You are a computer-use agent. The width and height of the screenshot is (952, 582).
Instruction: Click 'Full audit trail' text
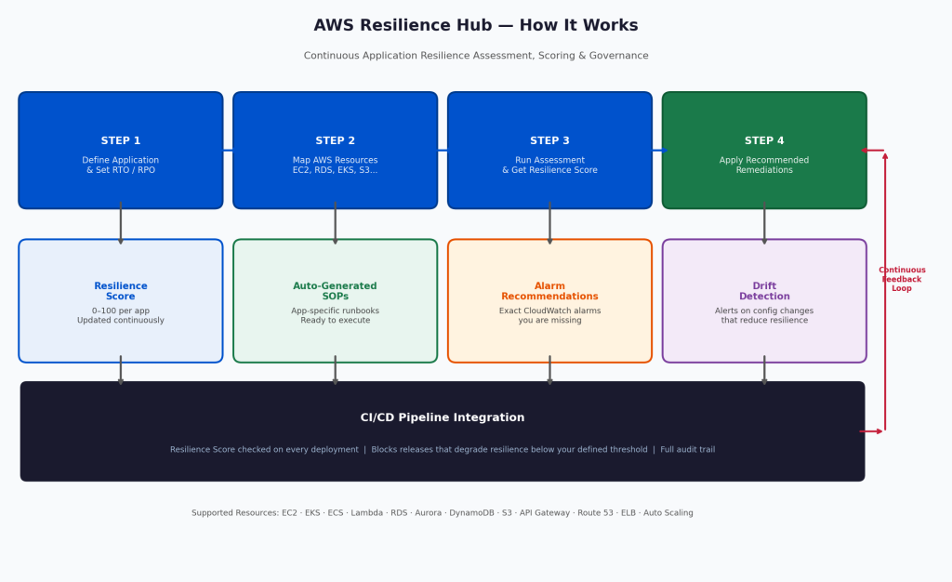[x=688, y=450]
